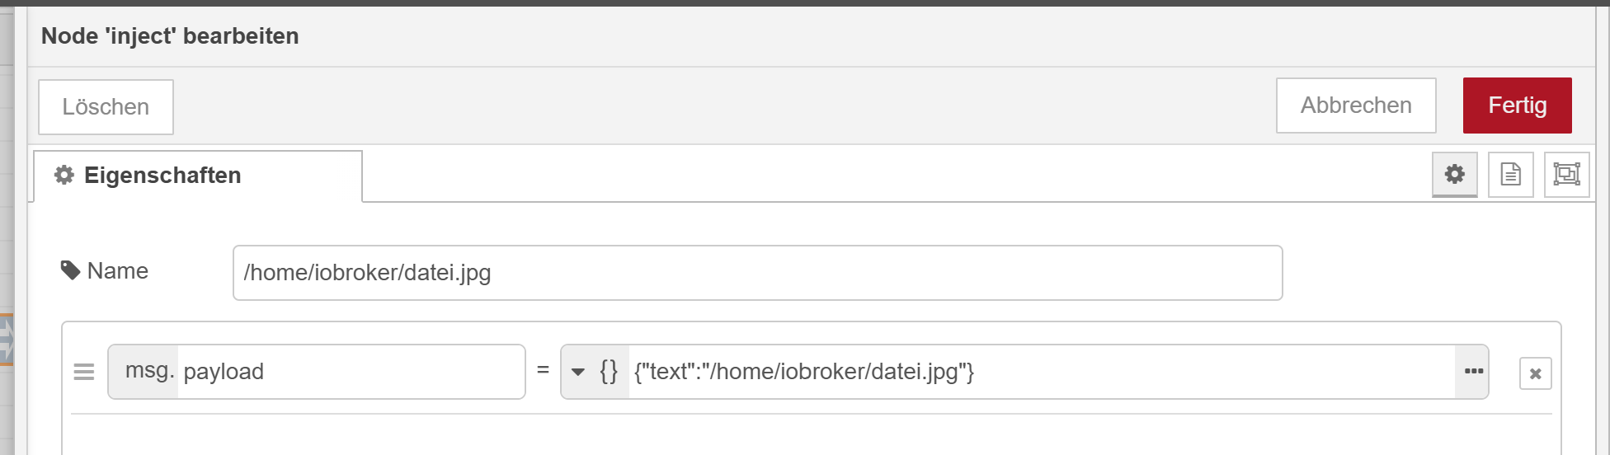
Task: Click the Node 'inject' bearbeiten title
Action: [x=170, y=36]
